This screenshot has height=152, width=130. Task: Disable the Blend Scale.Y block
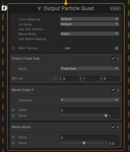113,90
